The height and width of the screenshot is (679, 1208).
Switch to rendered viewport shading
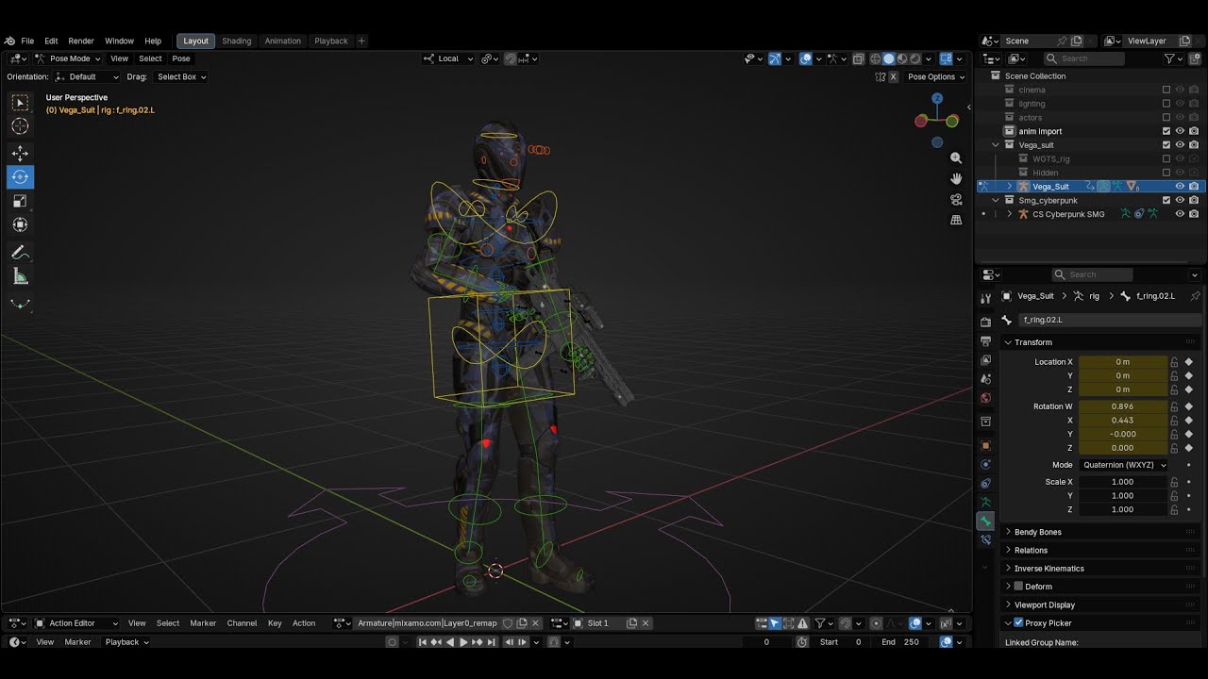914,58
